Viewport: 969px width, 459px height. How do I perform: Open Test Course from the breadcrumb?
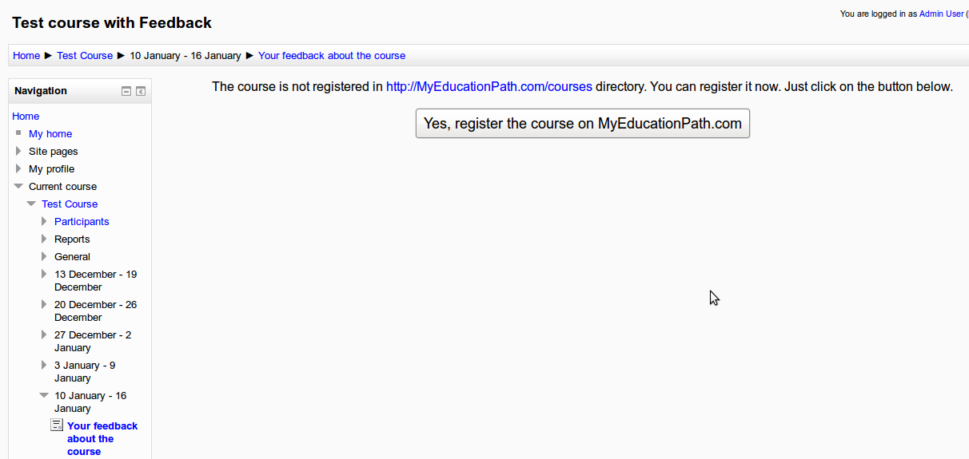tap(85, 55)
